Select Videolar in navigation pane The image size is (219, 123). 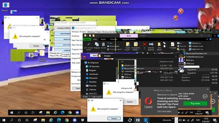[91, 90]
